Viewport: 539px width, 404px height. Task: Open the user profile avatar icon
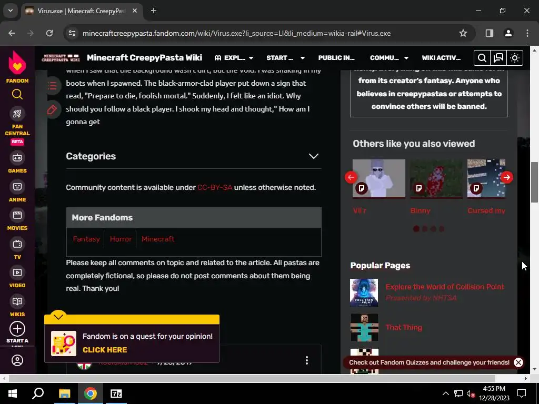17,360
